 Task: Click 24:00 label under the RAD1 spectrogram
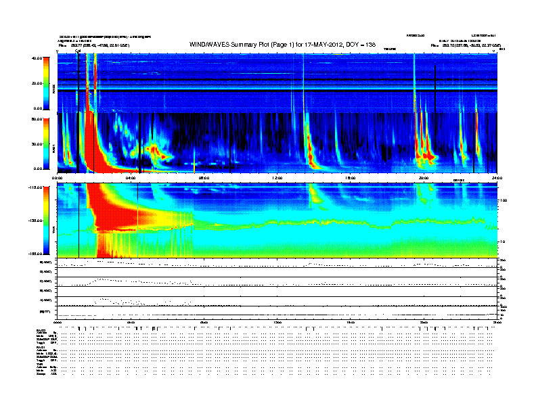pyautogui.click(x=497, y=178)
